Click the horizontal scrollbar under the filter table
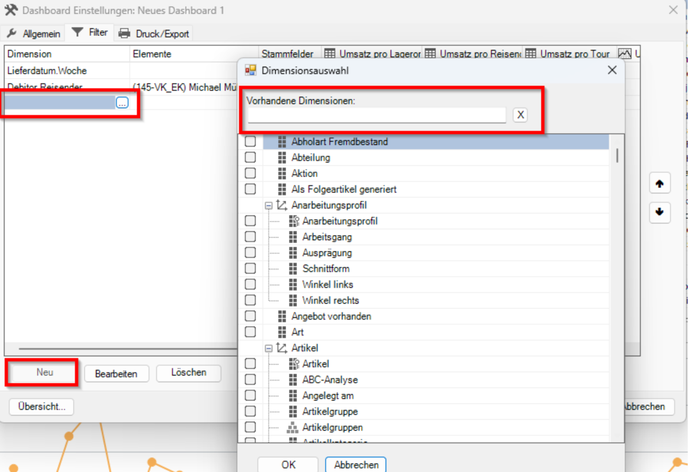This screenshot has height=472, width=689. click(128, 349)
